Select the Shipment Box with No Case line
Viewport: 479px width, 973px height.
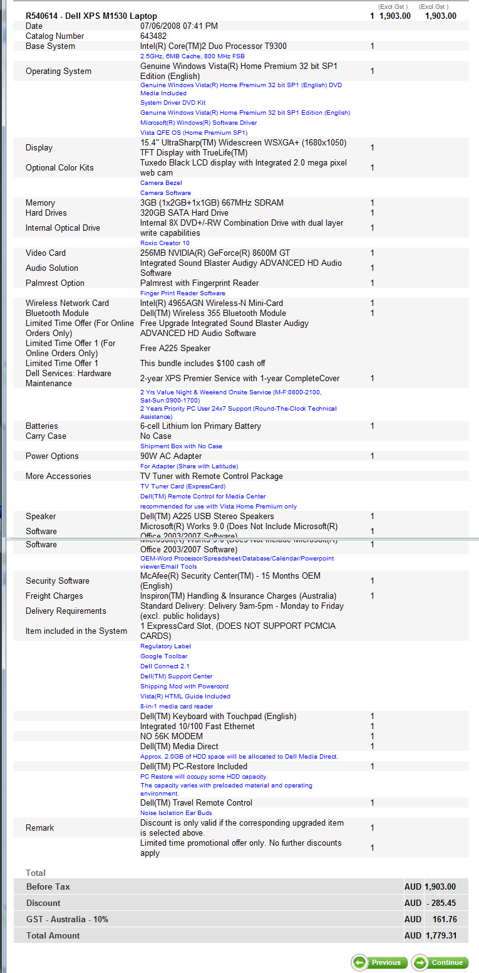click(x=181, y=446)
